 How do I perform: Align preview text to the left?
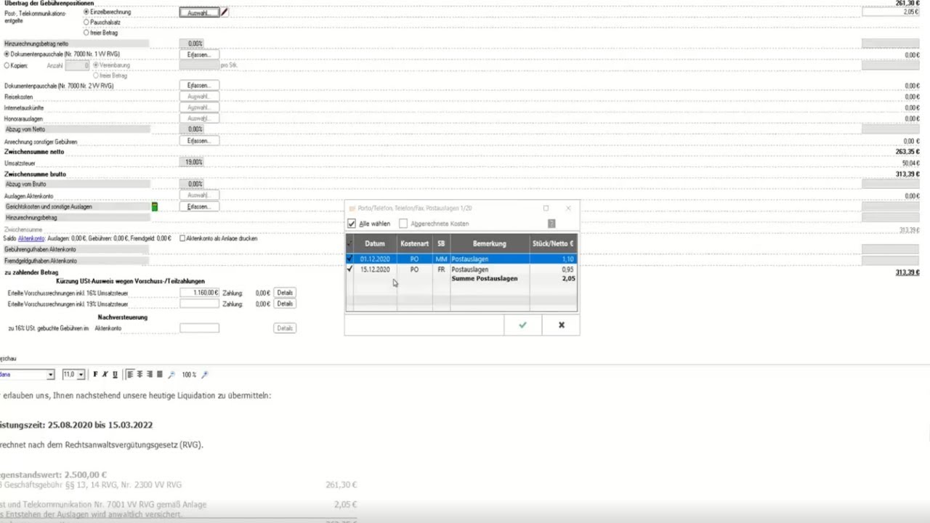[x=131, y=375]
